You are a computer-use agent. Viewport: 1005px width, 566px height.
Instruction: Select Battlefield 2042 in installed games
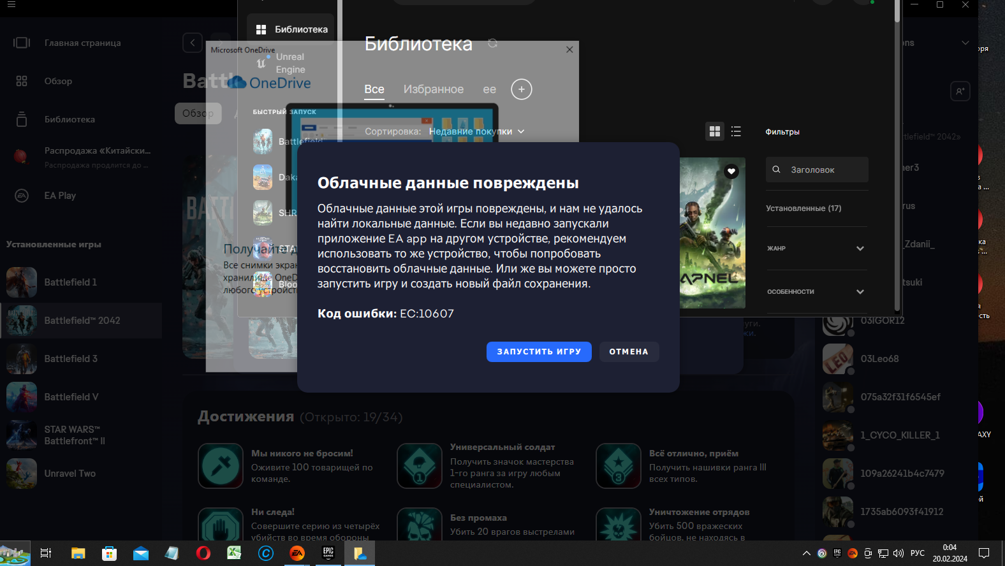point(81,321)
